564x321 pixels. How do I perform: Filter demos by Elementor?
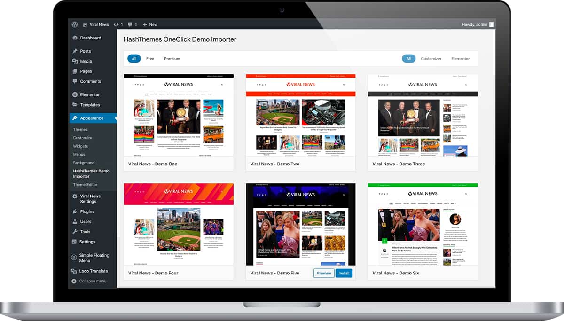(x=461, y=59)
